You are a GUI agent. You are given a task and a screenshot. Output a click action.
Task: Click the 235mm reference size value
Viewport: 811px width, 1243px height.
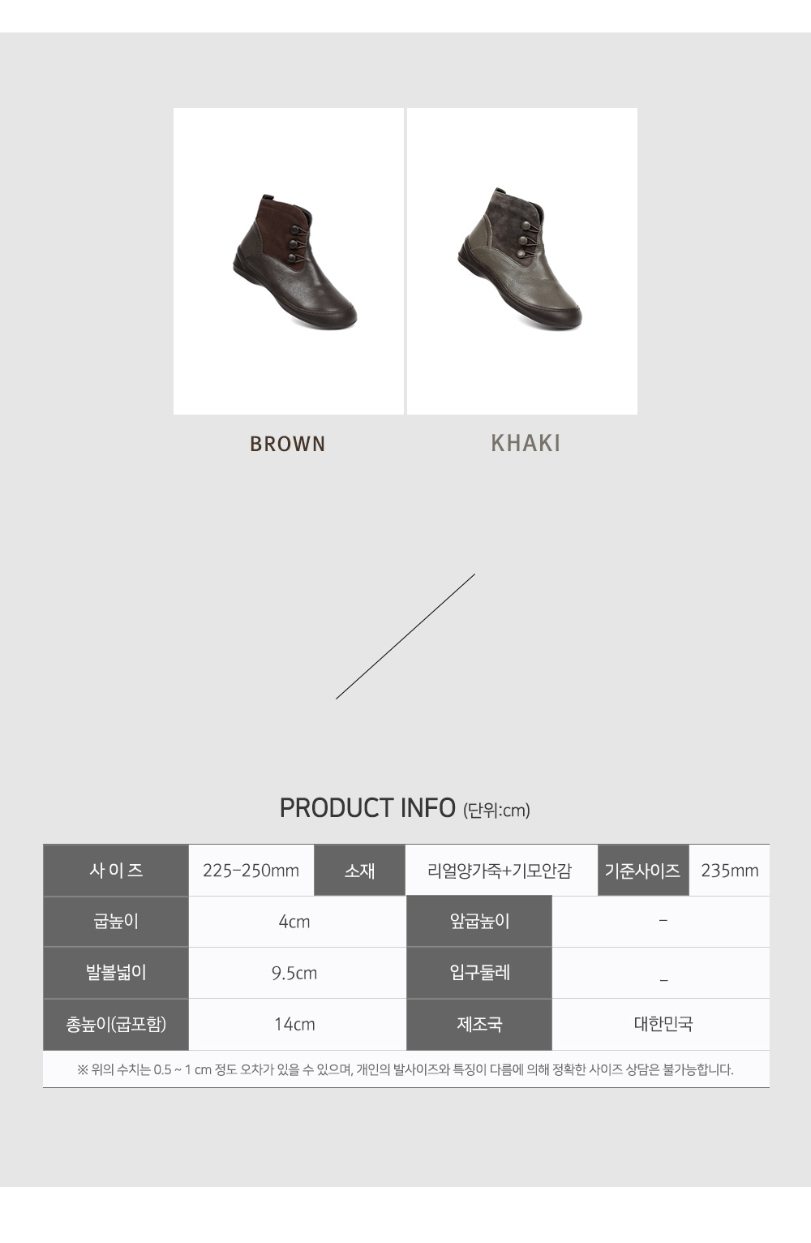pyautogui.click(x=730, y=871)
